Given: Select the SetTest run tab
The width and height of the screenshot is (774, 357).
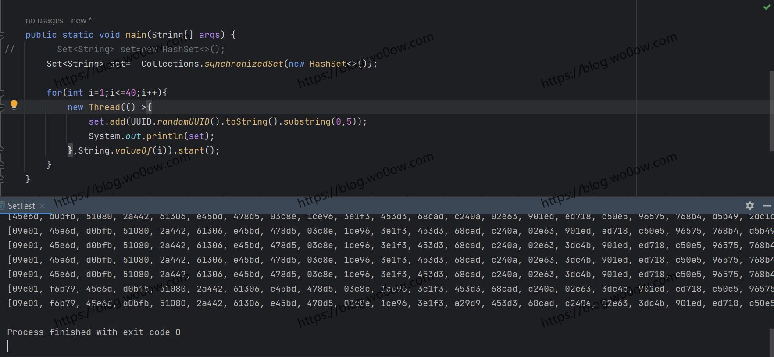Looking at the screenshot, I should point(21,206).
